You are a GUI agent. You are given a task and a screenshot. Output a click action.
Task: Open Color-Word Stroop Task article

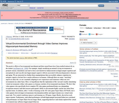97,94
